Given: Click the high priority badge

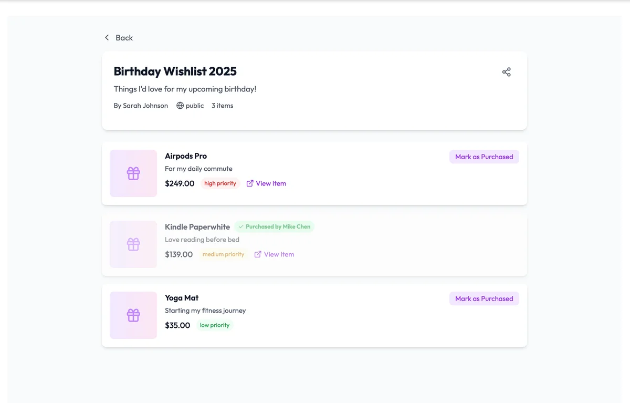Looking at the screenshot, I should coord(220,183).
